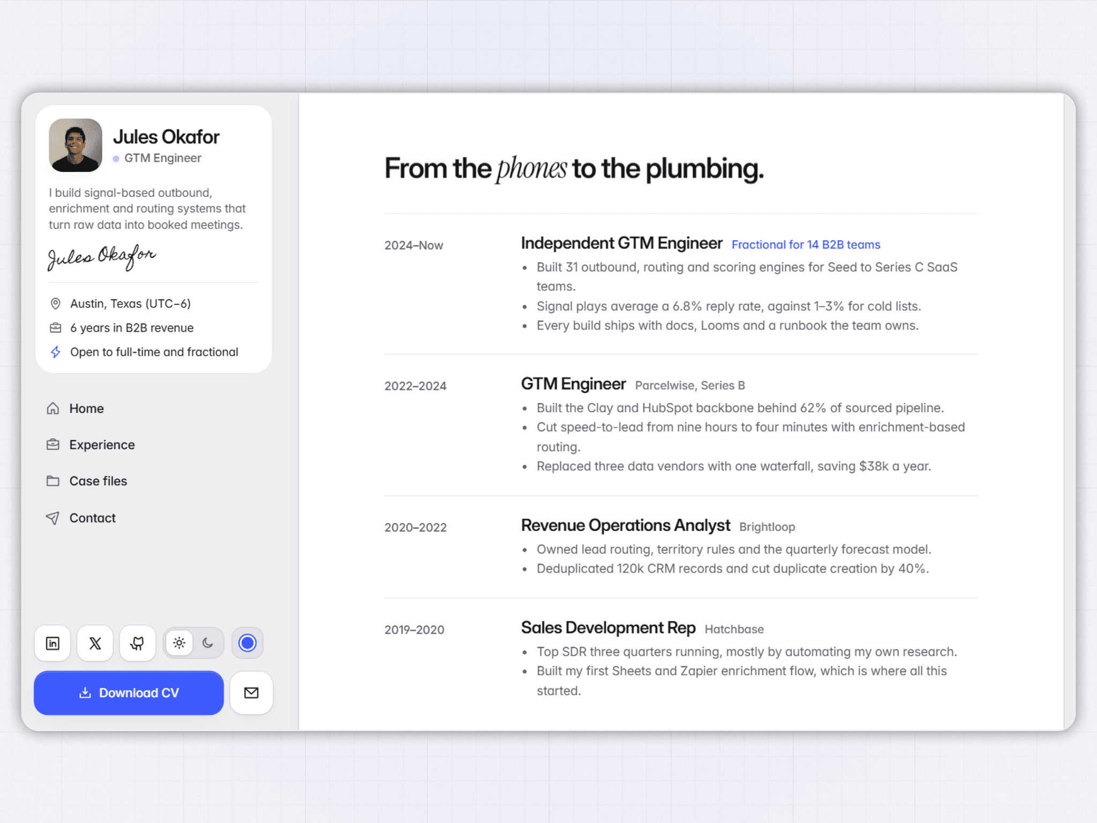Click the paper plane Contact icon
Screen dimensions: 1097x823
[52, 518]
